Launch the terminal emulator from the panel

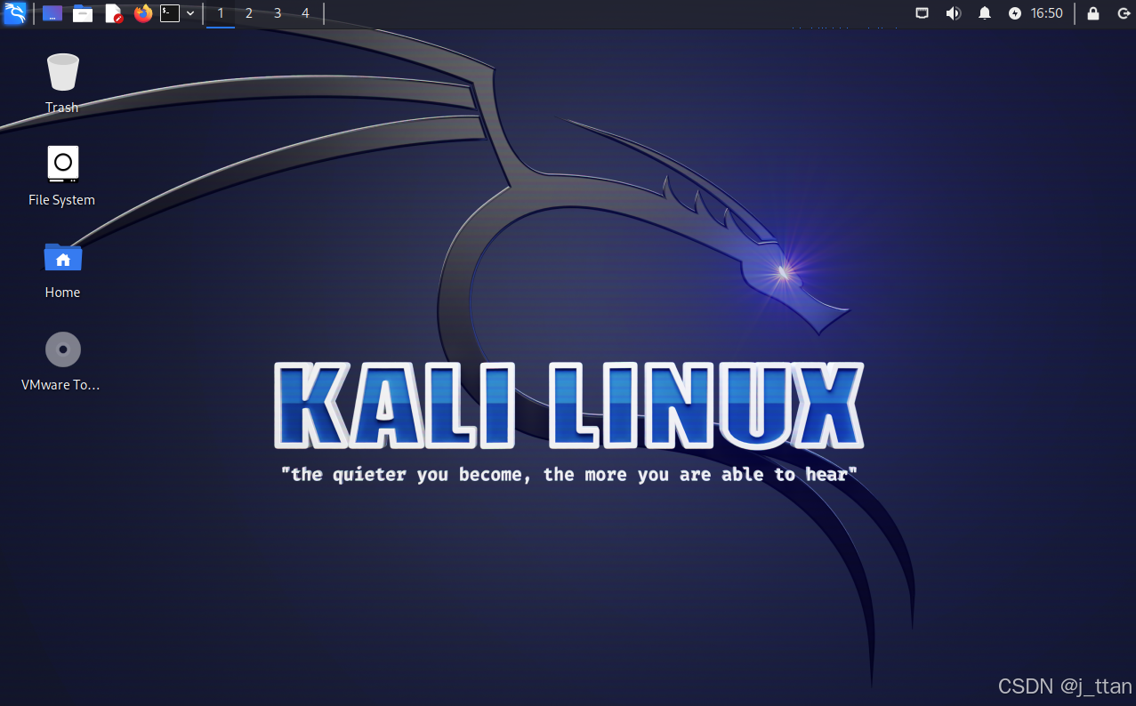pos(171,13)
